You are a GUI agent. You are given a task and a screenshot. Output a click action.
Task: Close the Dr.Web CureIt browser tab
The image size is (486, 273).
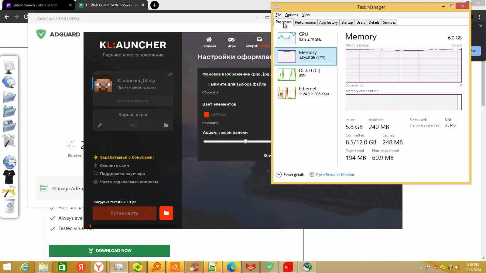pyautogui.click(x=143, y=5)
